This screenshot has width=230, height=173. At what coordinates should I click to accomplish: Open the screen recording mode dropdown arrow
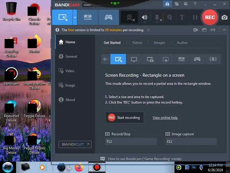[x=75, y=17]
